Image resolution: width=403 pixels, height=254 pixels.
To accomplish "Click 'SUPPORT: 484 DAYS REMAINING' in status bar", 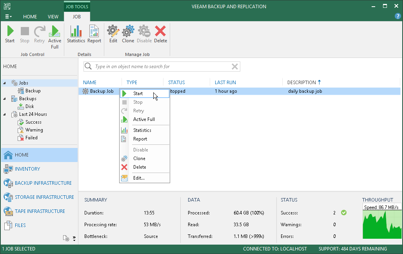I will (x=353, y=249).
